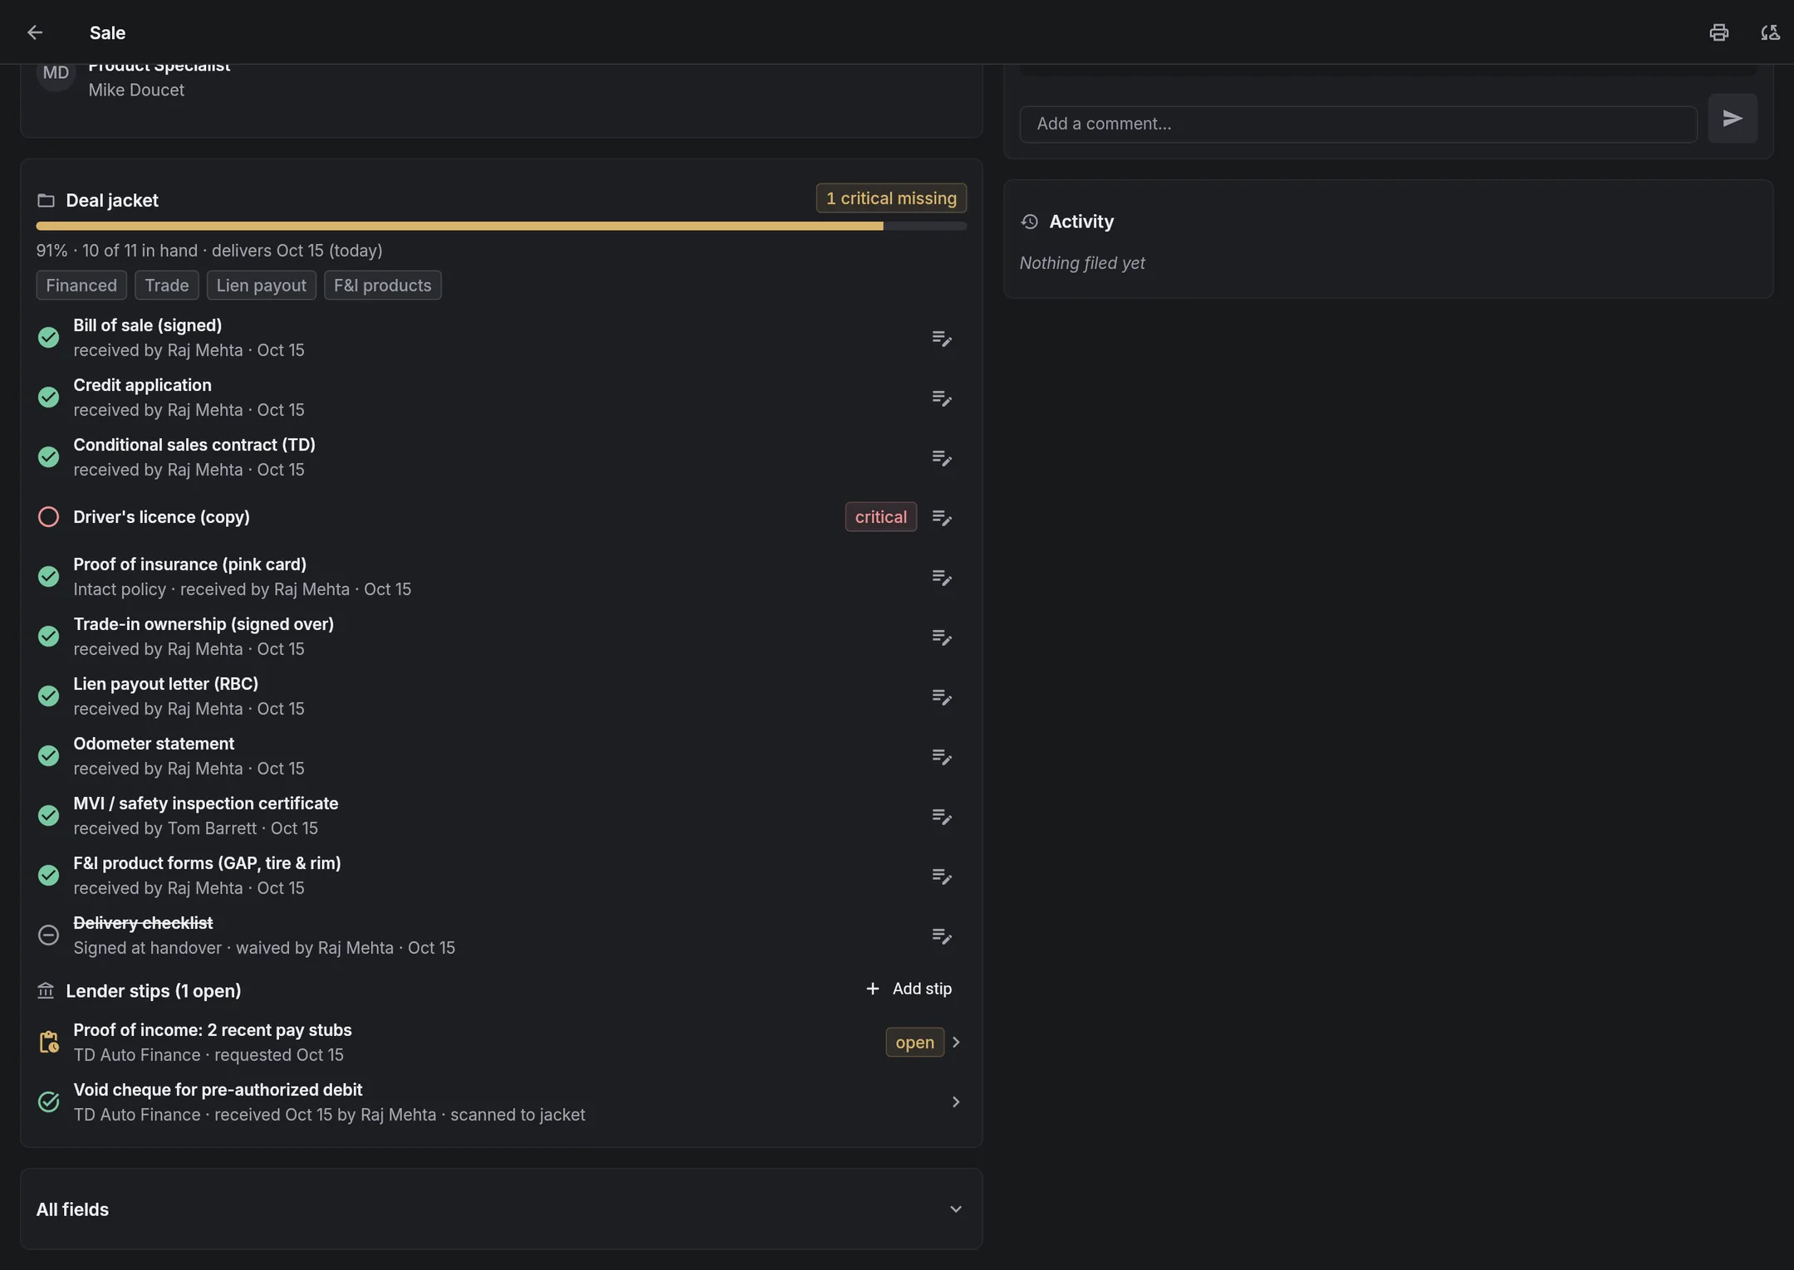Open Void cheque stip chevron
This screenshot has width=1794, height=1270.
tap(956, 1102)
